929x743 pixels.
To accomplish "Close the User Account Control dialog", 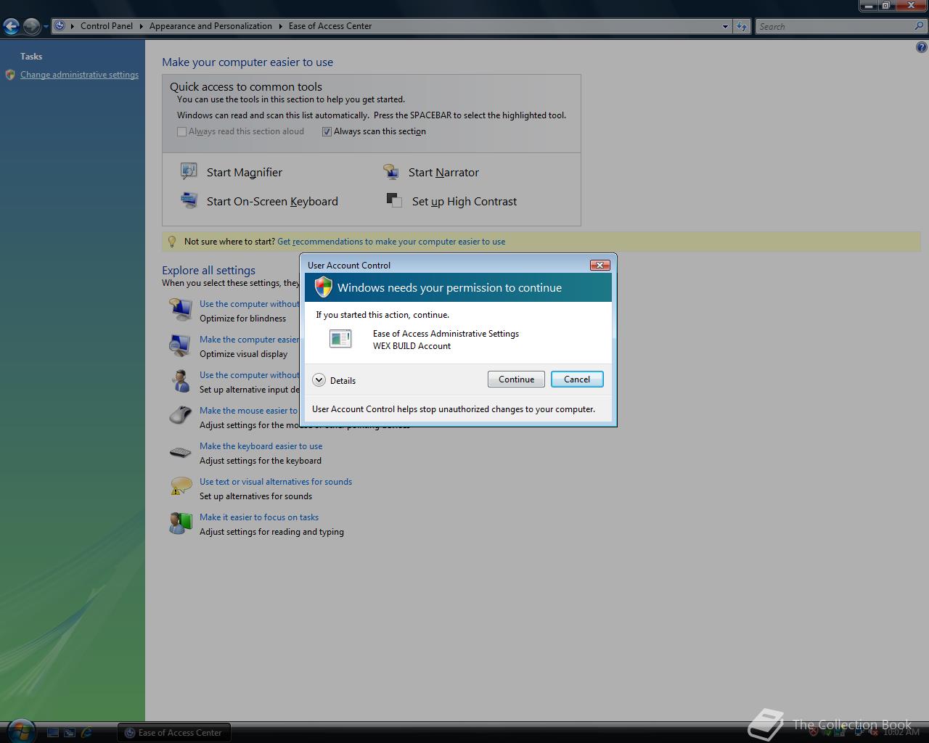I will pos(599,265).
